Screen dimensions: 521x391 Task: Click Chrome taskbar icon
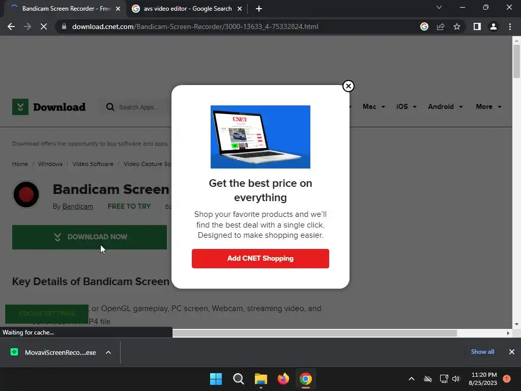tap(306, 379)
